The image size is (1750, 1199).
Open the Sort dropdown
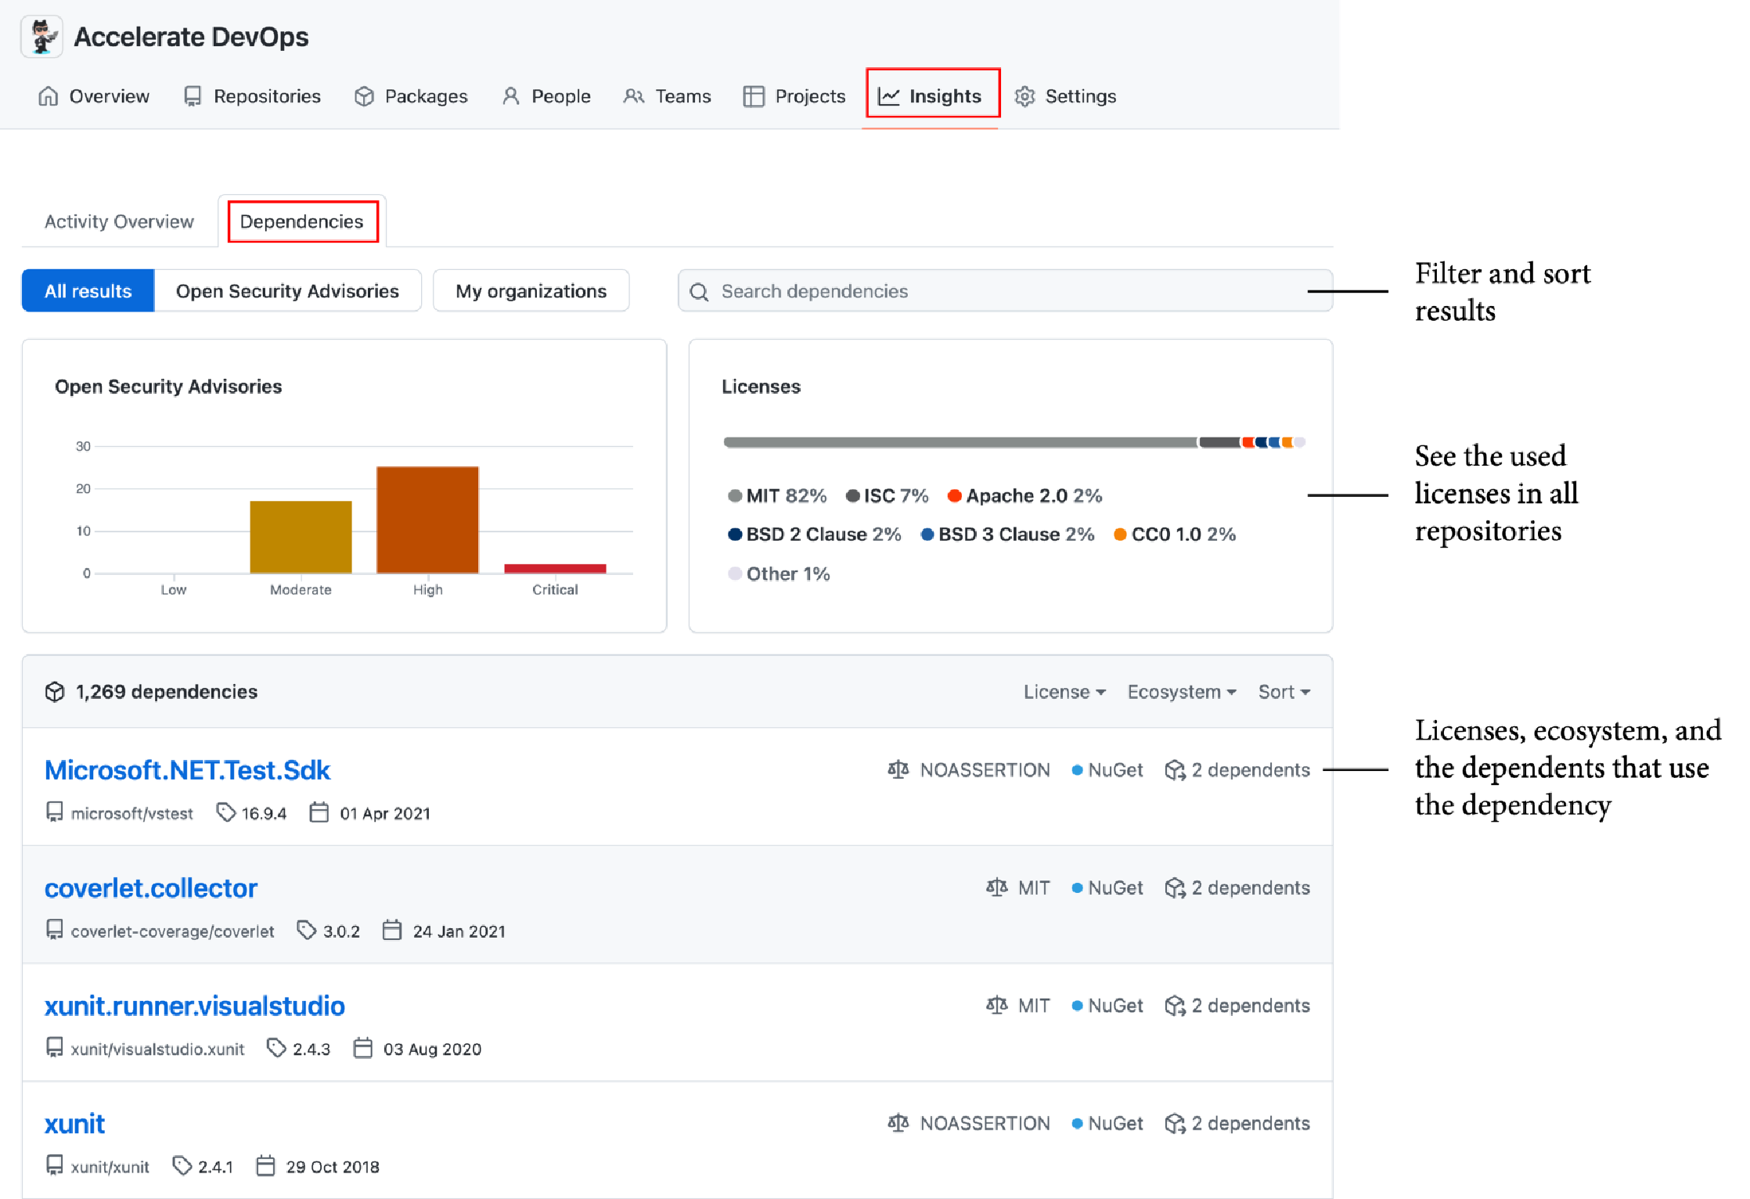pyautogui.click(x=1284, y=692)
